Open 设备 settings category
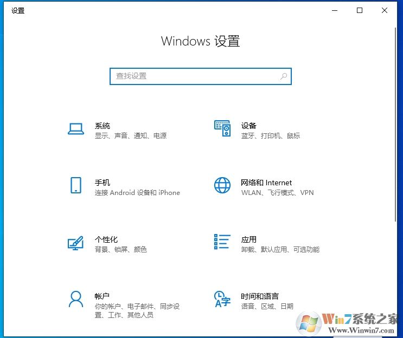The image size is (403, 338). pyautogui.click(x=248, y=126)
